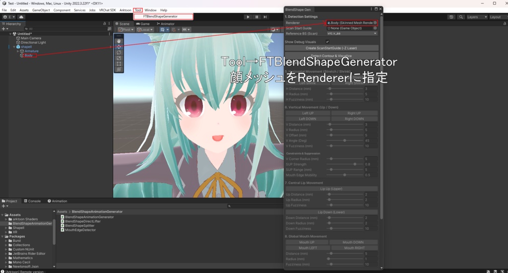This screenshot has width=508, height=273.
Task: Expand the Armature object
Action: pos(18,51)
